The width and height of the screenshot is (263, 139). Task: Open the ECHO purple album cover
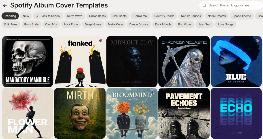point(236,113)
